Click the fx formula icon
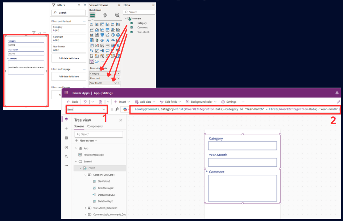The image size is (343, 221). coord(117,109)
